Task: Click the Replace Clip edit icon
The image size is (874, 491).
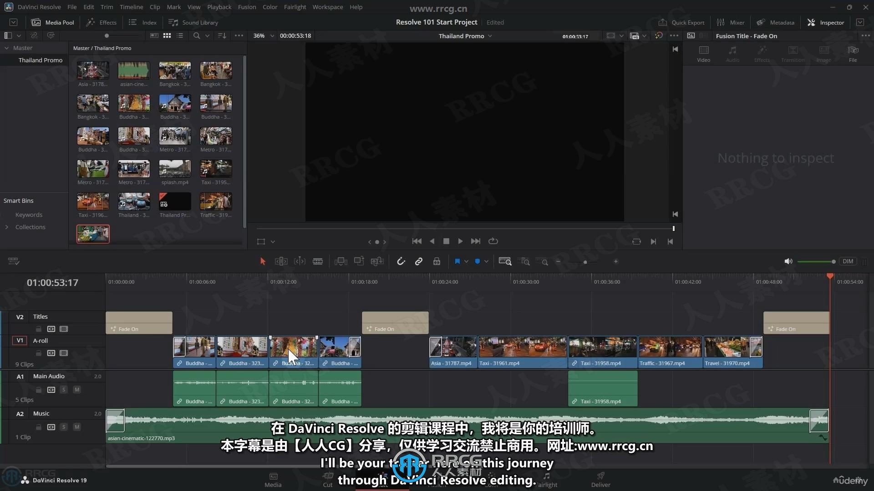Action: coord(377,261)
